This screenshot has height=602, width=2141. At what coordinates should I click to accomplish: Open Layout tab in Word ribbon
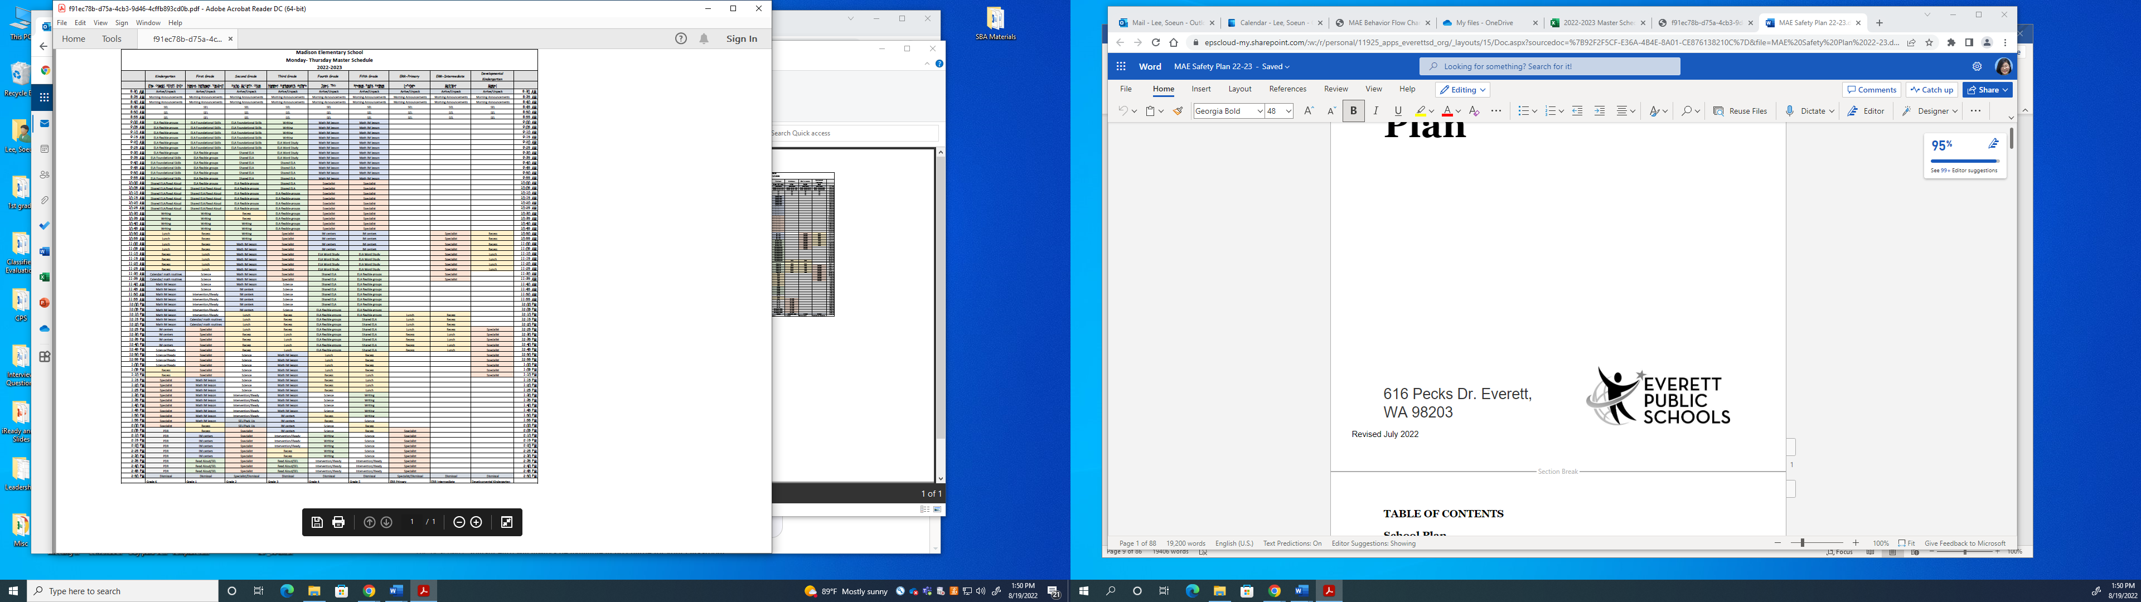(x=1239, y=89)
